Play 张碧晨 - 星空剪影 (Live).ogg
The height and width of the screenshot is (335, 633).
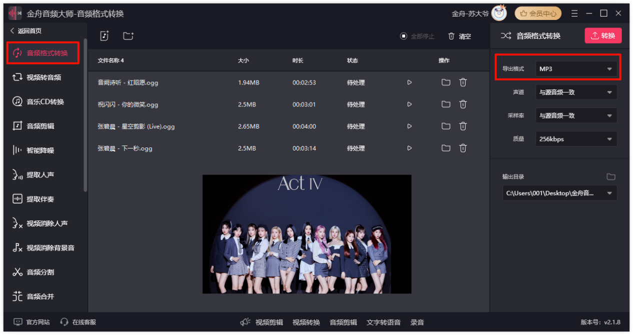[409, 126]
